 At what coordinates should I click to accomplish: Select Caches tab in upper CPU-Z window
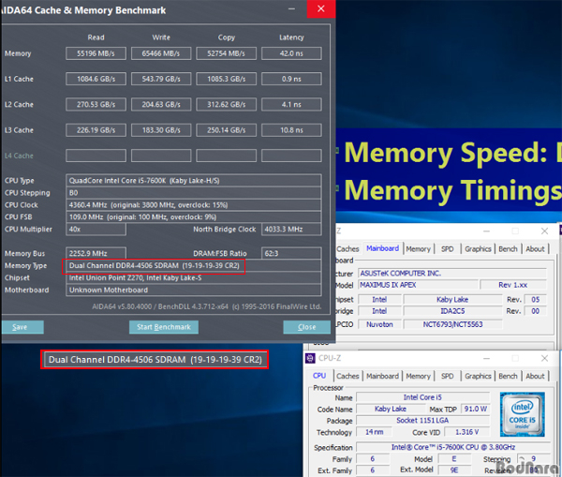coord(348,249)
